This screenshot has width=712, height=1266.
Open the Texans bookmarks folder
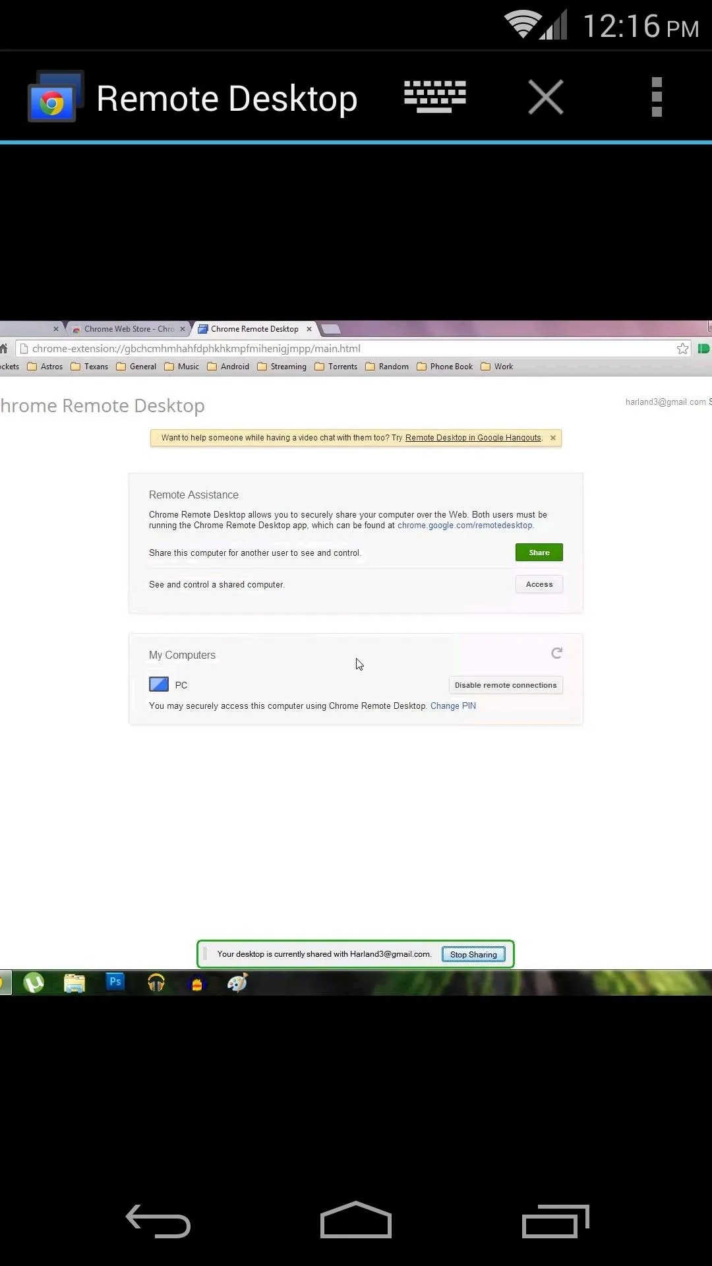89,367
